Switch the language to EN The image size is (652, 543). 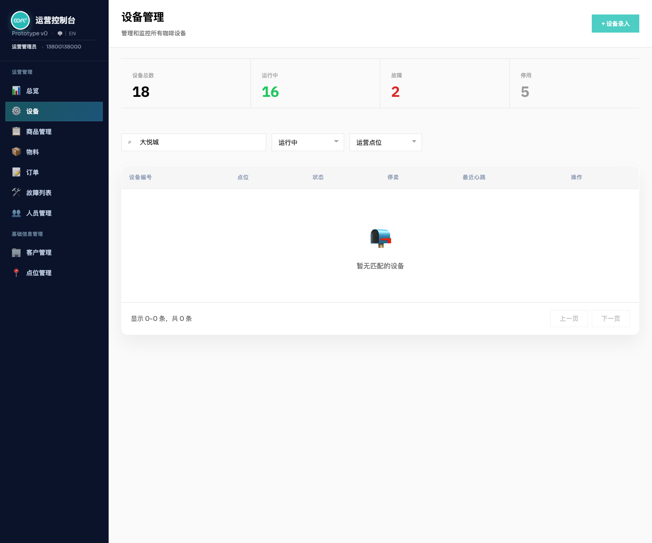coord(72,33)
